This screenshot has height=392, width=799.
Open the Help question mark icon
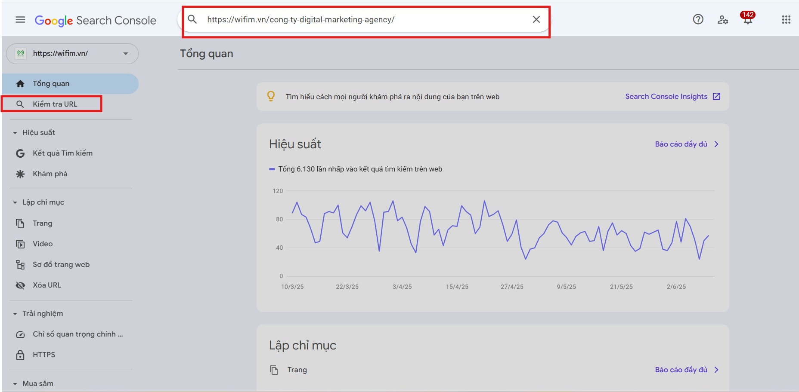[x=698, y=19]
